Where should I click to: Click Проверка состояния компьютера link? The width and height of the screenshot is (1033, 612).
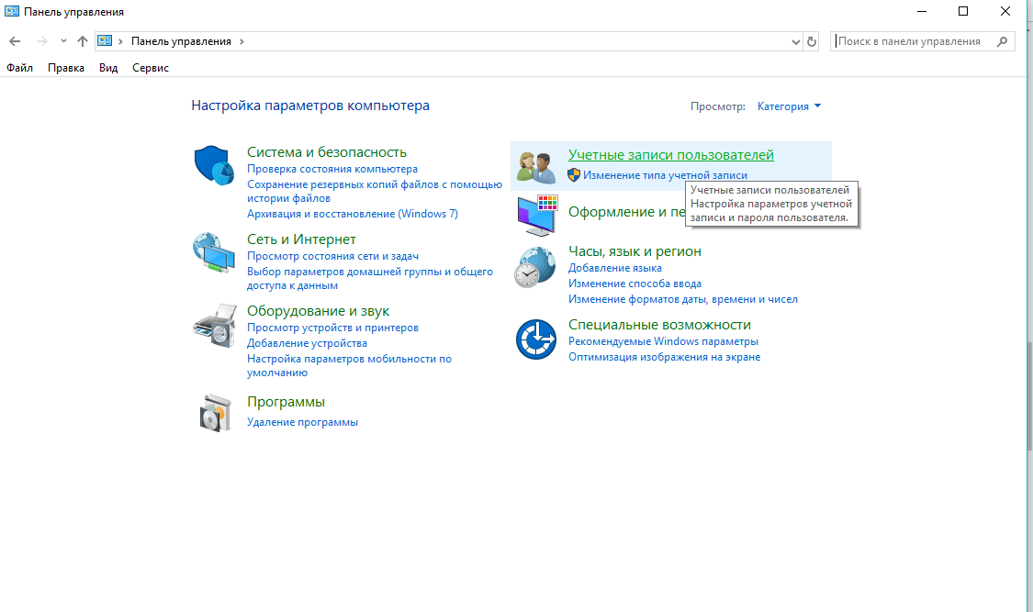coord(332,169)
